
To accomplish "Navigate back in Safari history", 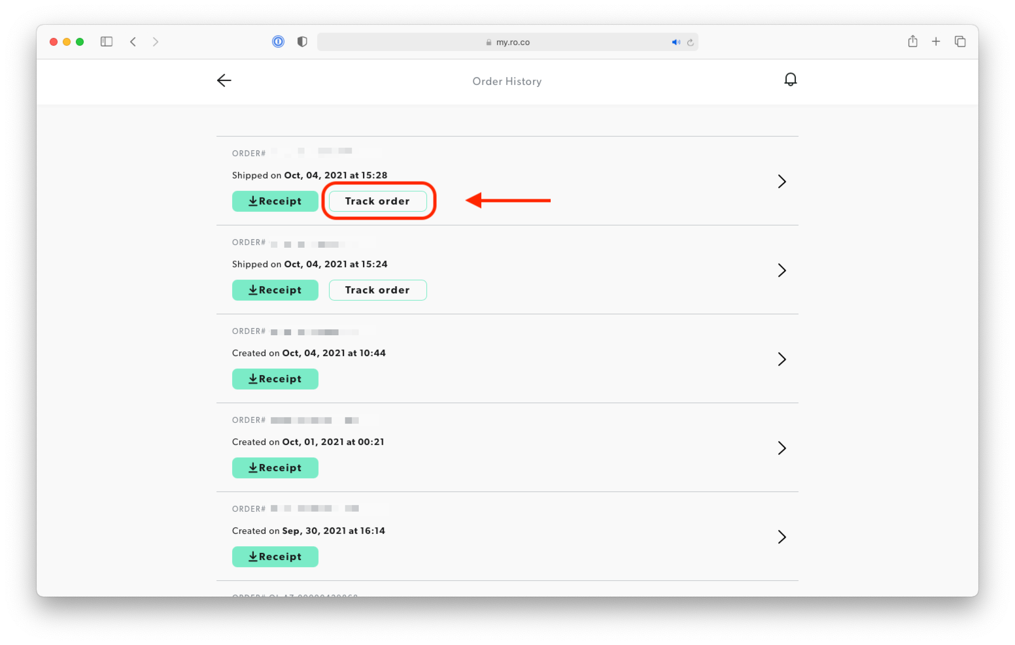I will (x=133, y=42).
